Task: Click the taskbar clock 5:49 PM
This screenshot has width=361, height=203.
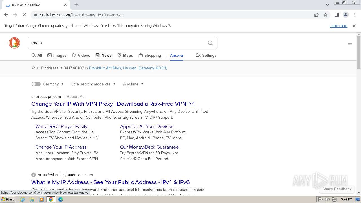Action: [x=346, y=199]
